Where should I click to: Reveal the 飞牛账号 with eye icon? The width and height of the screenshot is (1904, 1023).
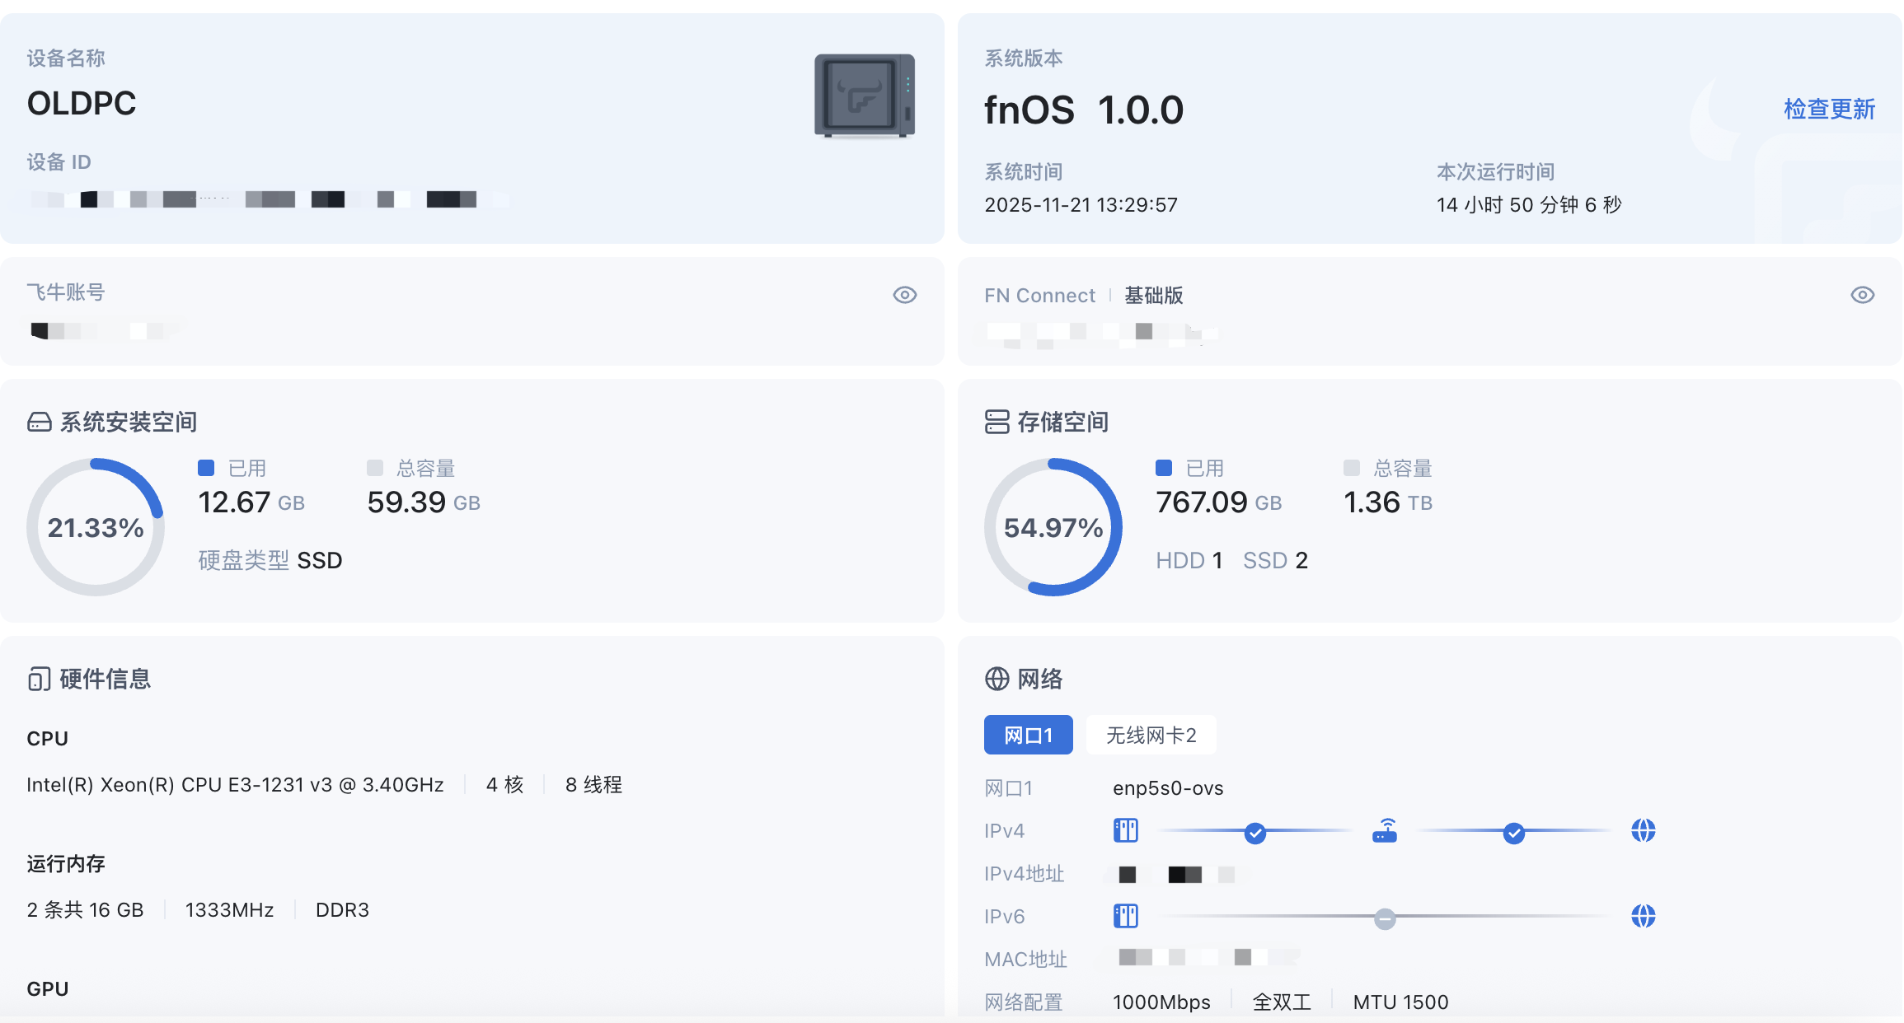click(904, 295)
